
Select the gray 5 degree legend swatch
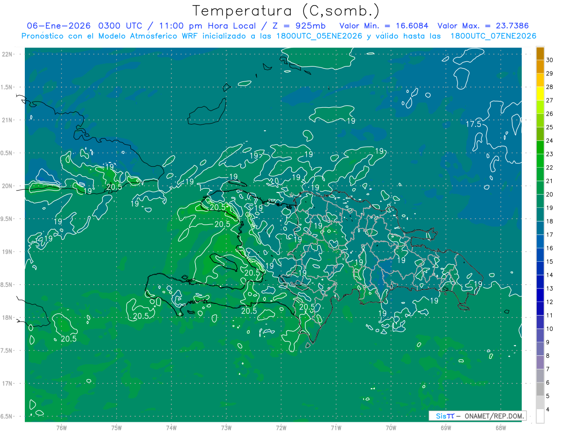(x=540, y=390)
